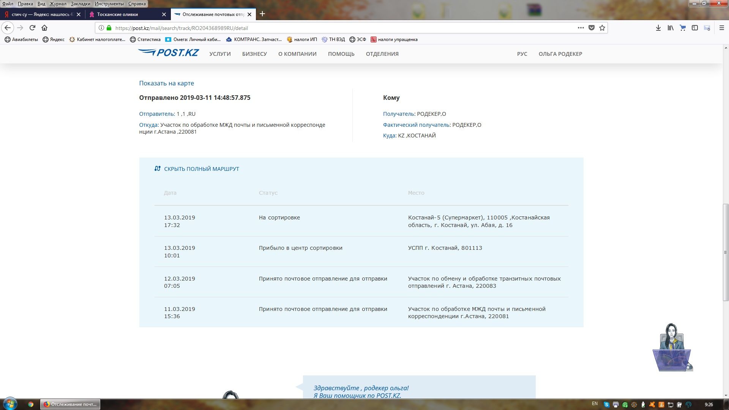Screen dimensions: 729x410
Task: Open the ОТДЕЛЕНИЯ navigation link
Action: click(382, 54)
